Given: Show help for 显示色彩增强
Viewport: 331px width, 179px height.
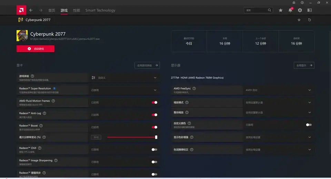Looking at the screenshot, I should pos(192,137).
